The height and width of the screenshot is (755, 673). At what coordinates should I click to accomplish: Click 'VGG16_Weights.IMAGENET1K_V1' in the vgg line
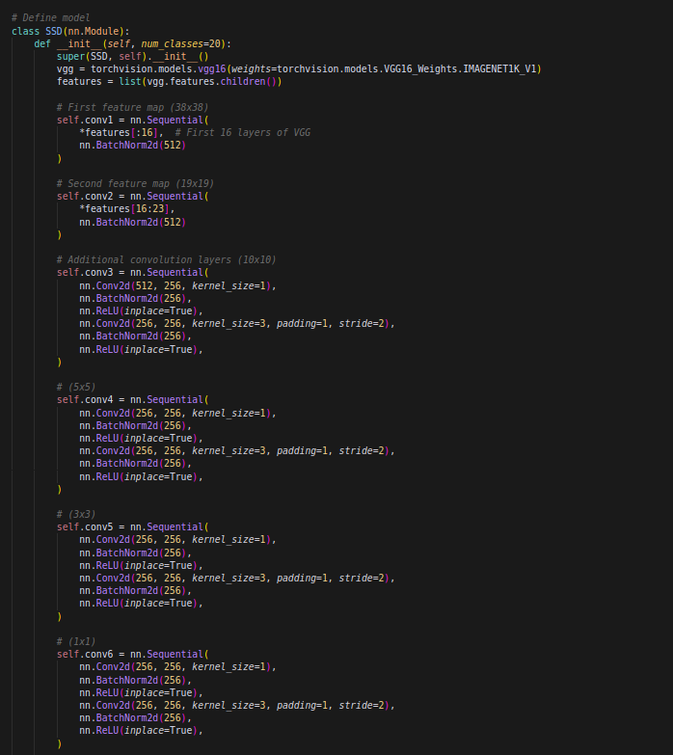460,68
